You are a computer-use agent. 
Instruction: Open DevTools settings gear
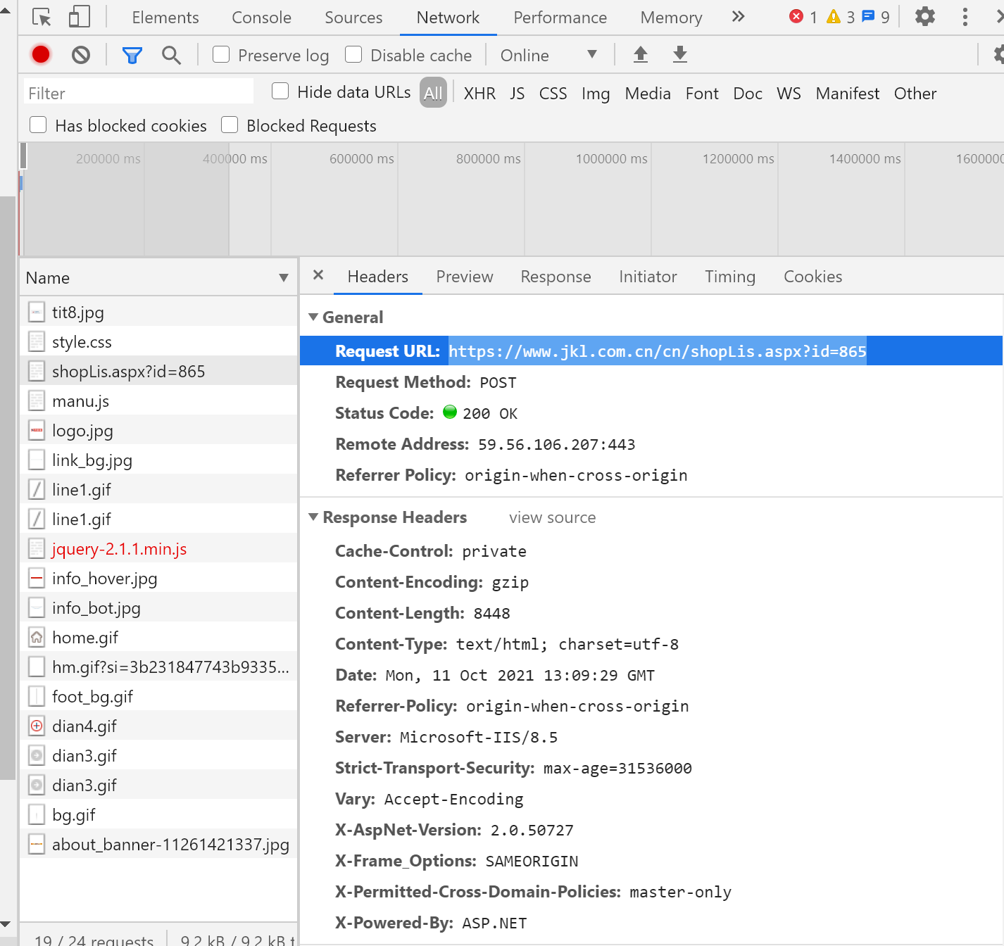pos(924,17)
